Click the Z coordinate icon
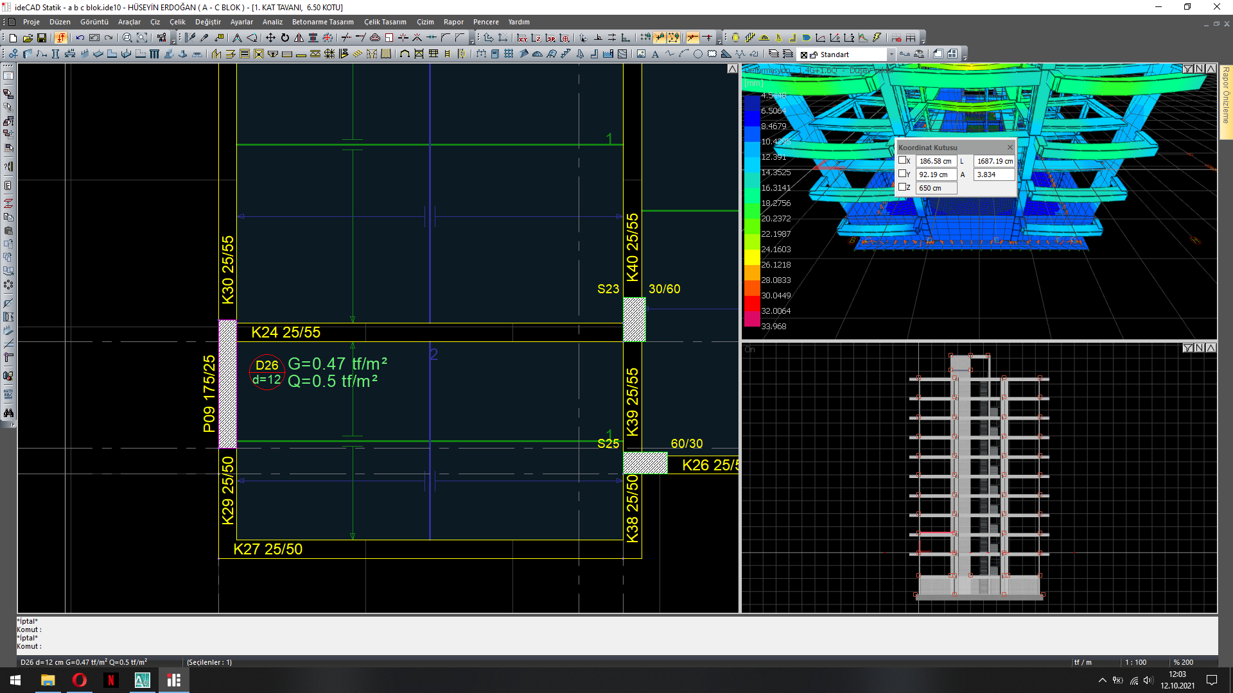The width and height of the screenshot is (1233, 693). coord(536,38)
